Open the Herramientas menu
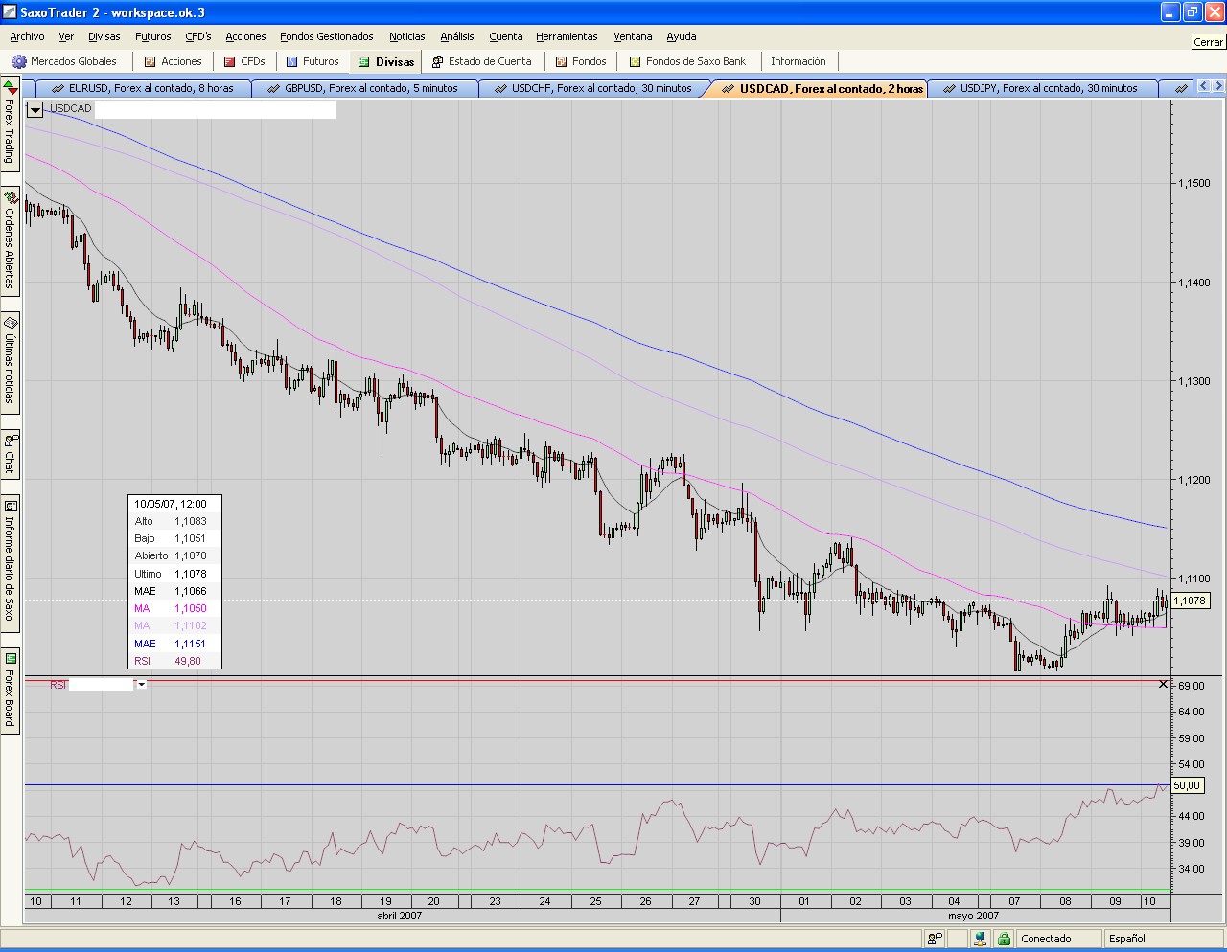Viewport: 1227px width, 952px height. 567,36
